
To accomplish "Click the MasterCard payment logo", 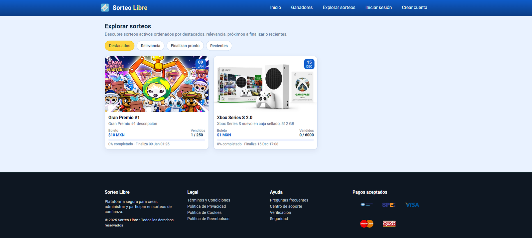I will point(366,224).
